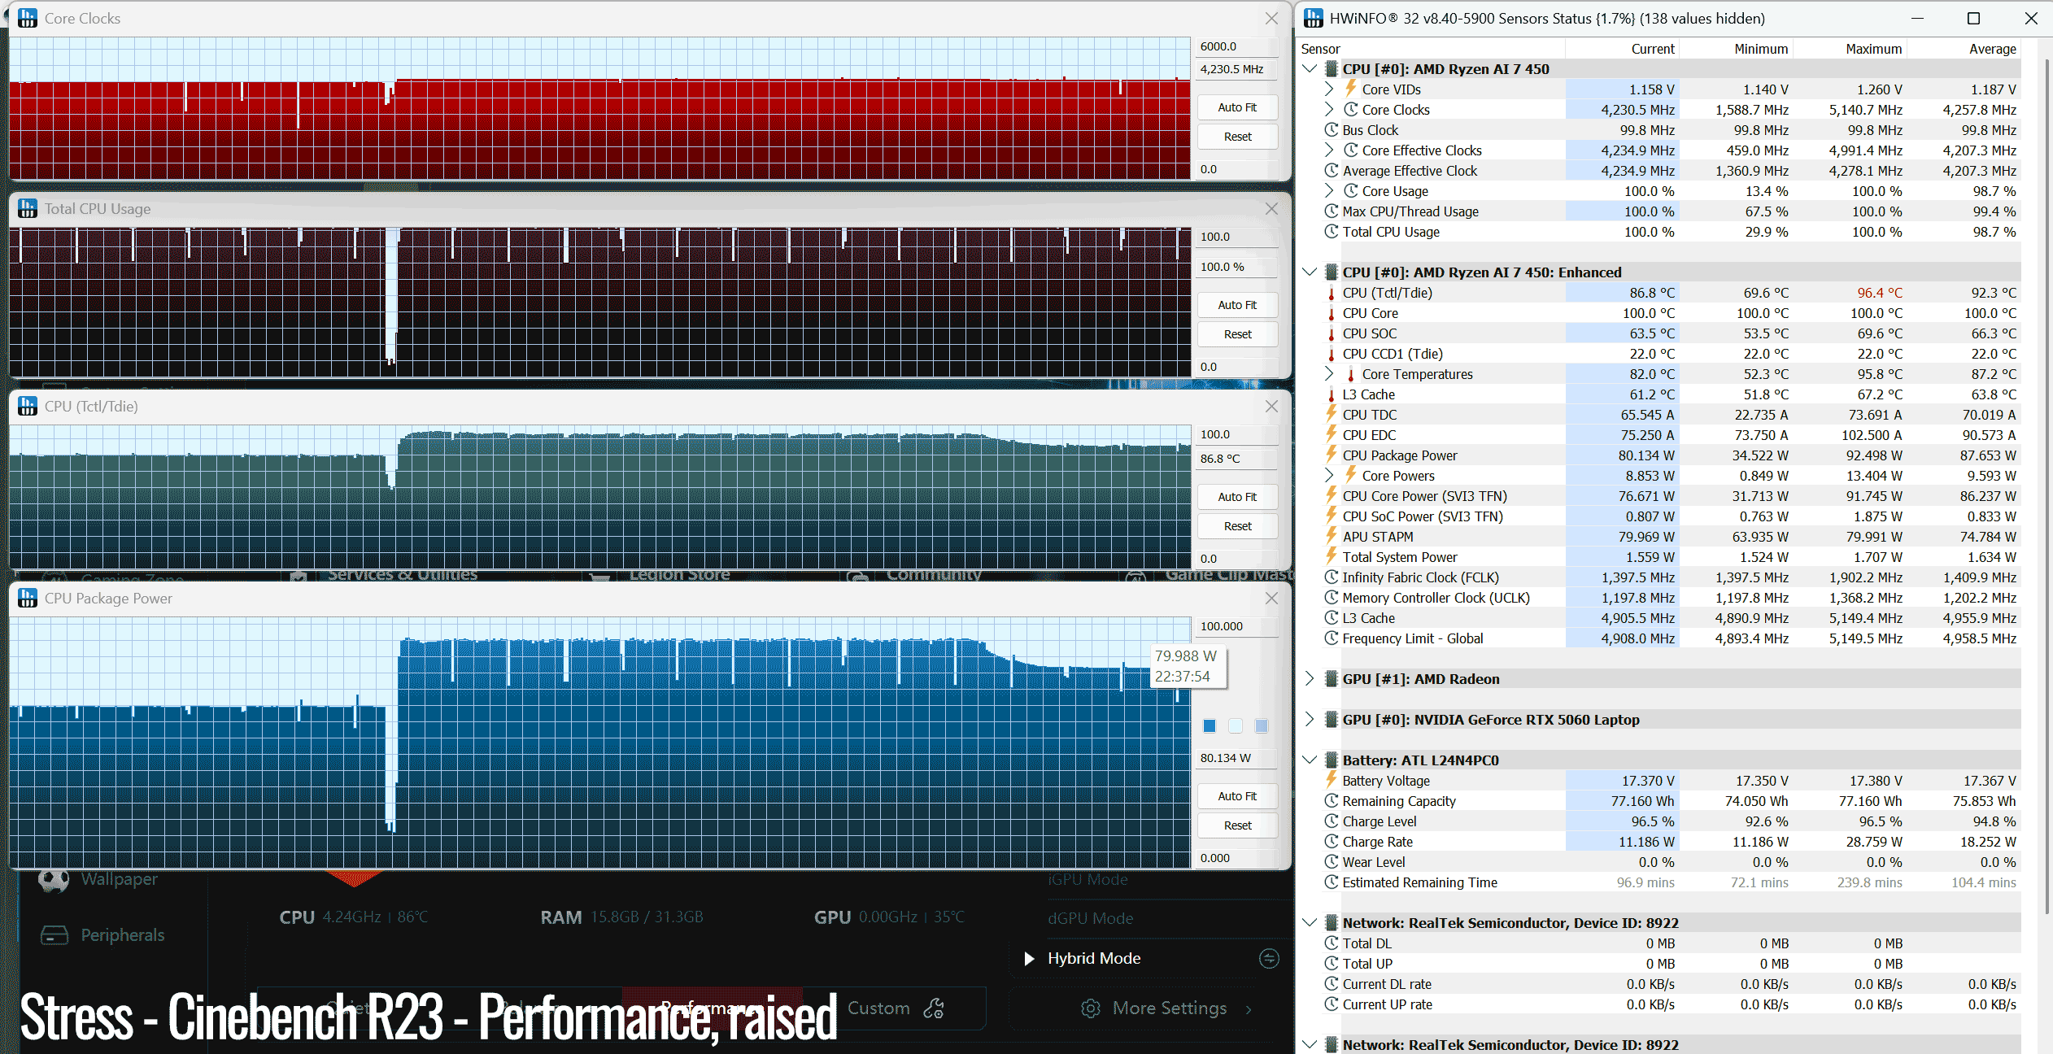Select Custom power mode in Legion app
Screen dimensions: 2053x1054
tap(895, 1008)
